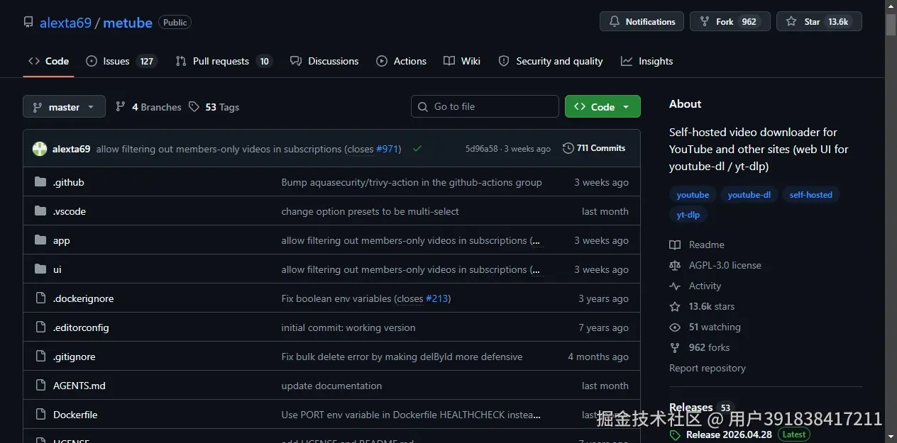Open the Readme link in About

click(706, 245)
